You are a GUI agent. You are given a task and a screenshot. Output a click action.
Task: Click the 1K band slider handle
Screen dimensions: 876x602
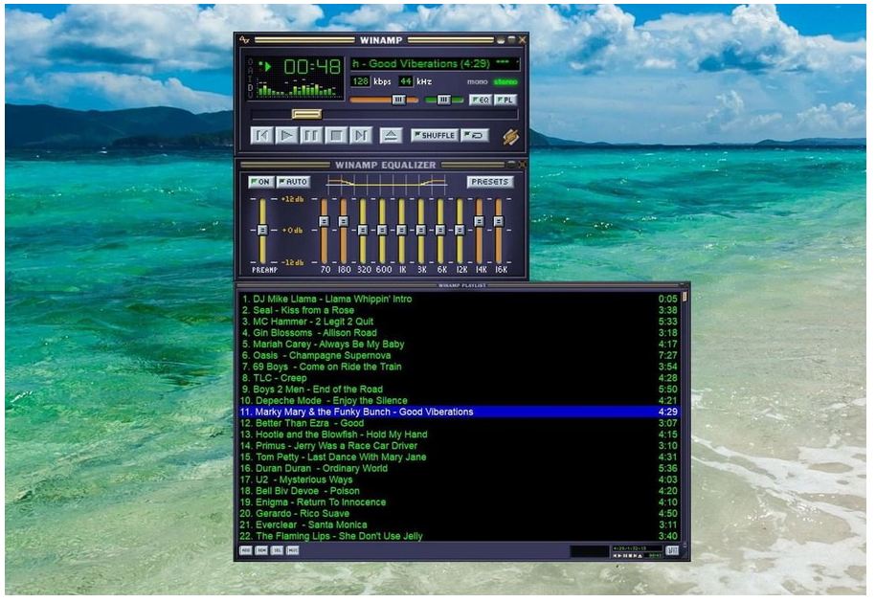pos(401,230)
